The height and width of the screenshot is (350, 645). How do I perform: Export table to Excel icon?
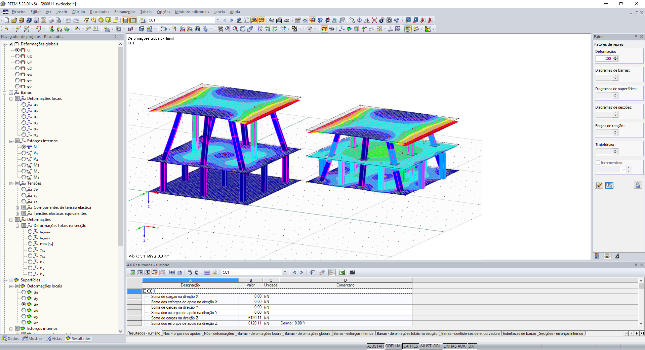tap(342, 272)
